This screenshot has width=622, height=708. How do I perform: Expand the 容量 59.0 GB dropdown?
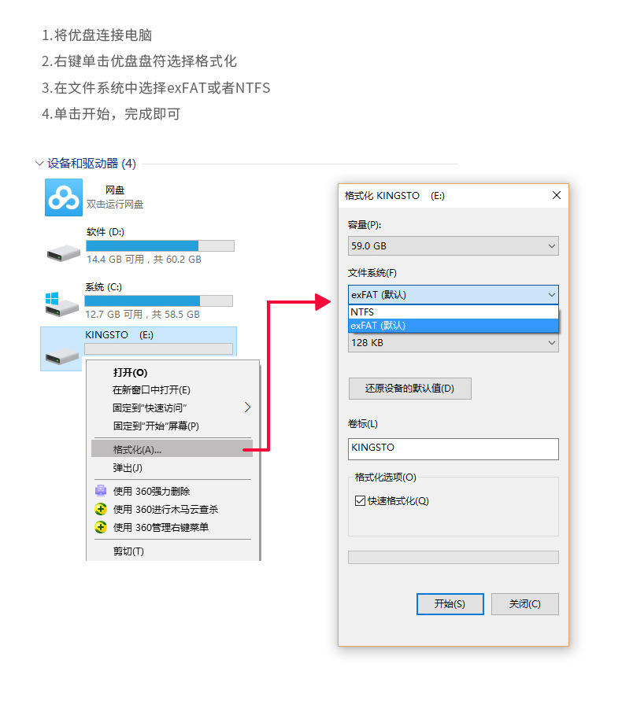tap(454, 246)
